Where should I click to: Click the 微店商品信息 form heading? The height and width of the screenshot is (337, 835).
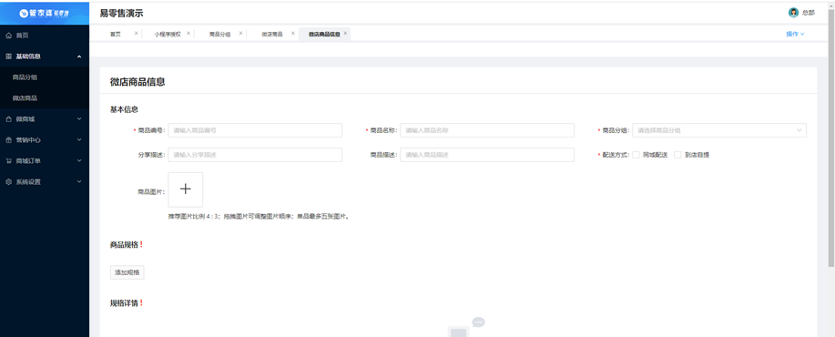(x=137, y=82)
